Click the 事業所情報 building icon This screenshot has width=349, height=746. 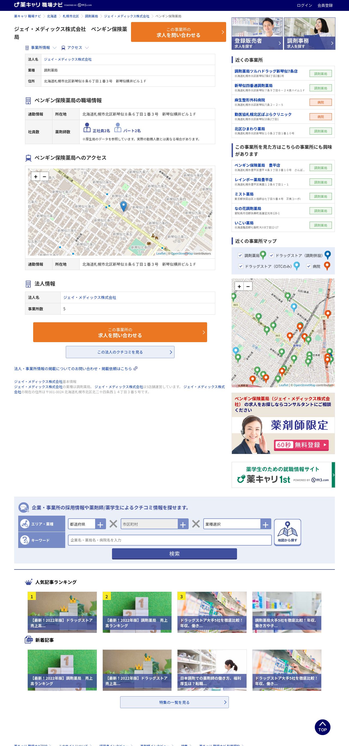tap(27, 48)
